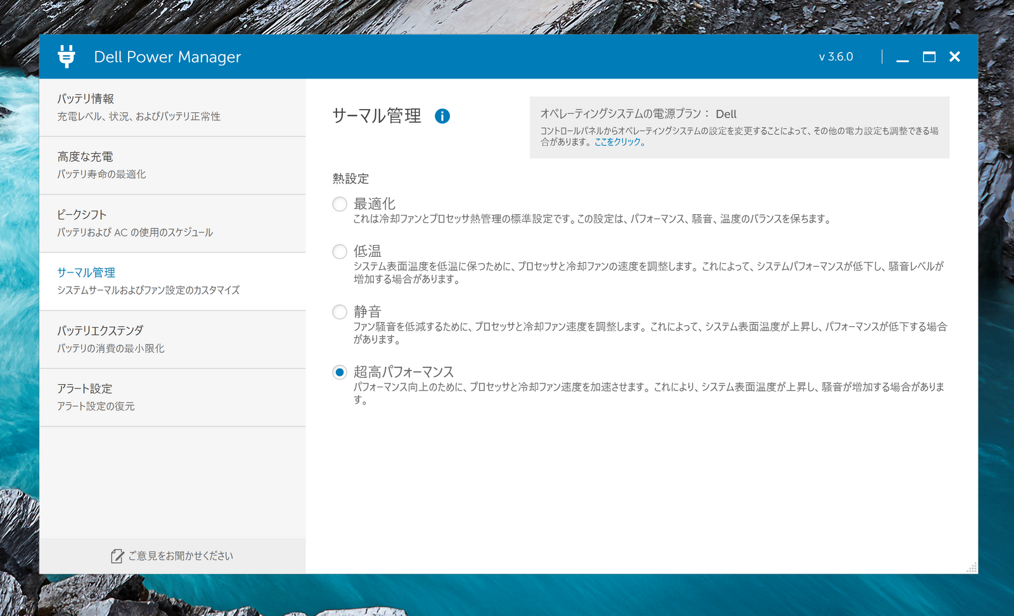Screen dimensions: 1014x616
Task: Click the 超高パフォーマンス option label
Action: coord(404,371)
